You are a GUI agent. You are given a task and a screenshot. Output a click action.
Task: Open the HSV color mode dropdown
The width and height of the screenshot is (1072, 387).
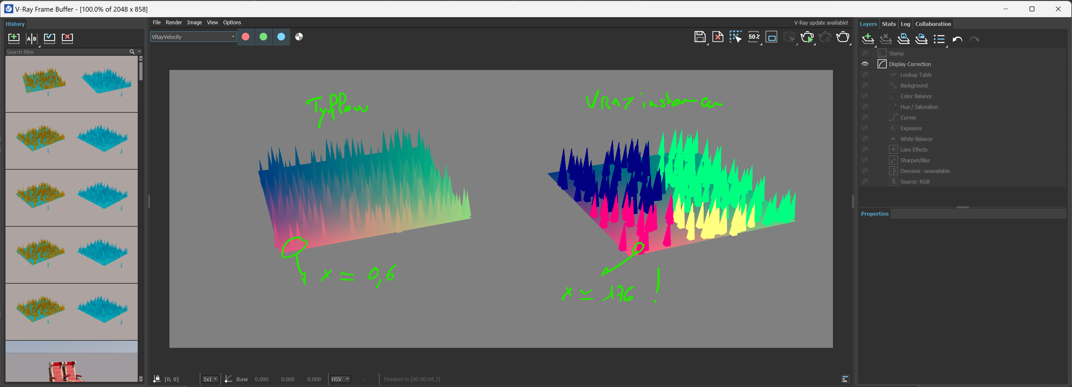pos(340,379)
